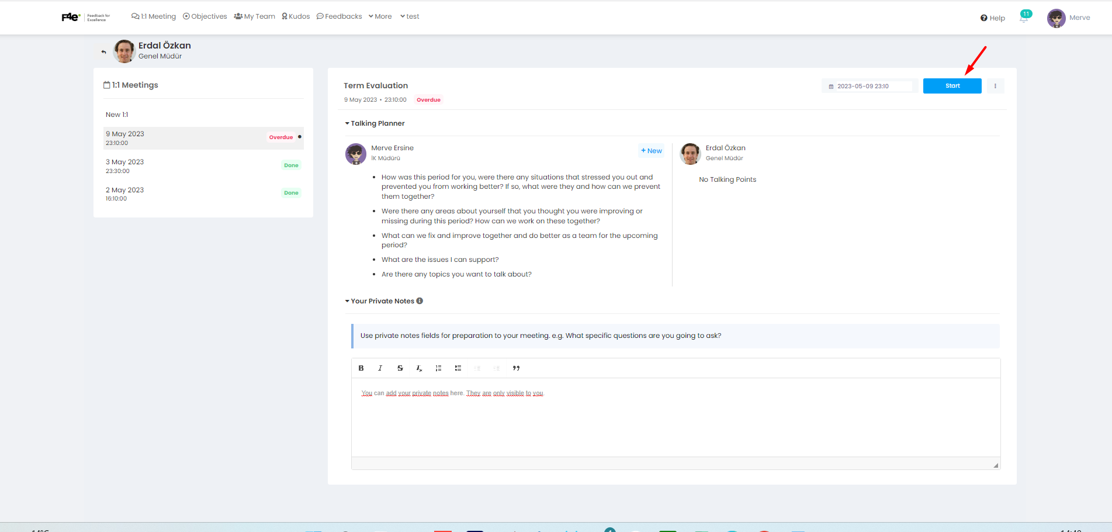Click Erdal Özkan's avatar in Talking Planner
Screen dimensions: 1112x532
tap(690, 154)
